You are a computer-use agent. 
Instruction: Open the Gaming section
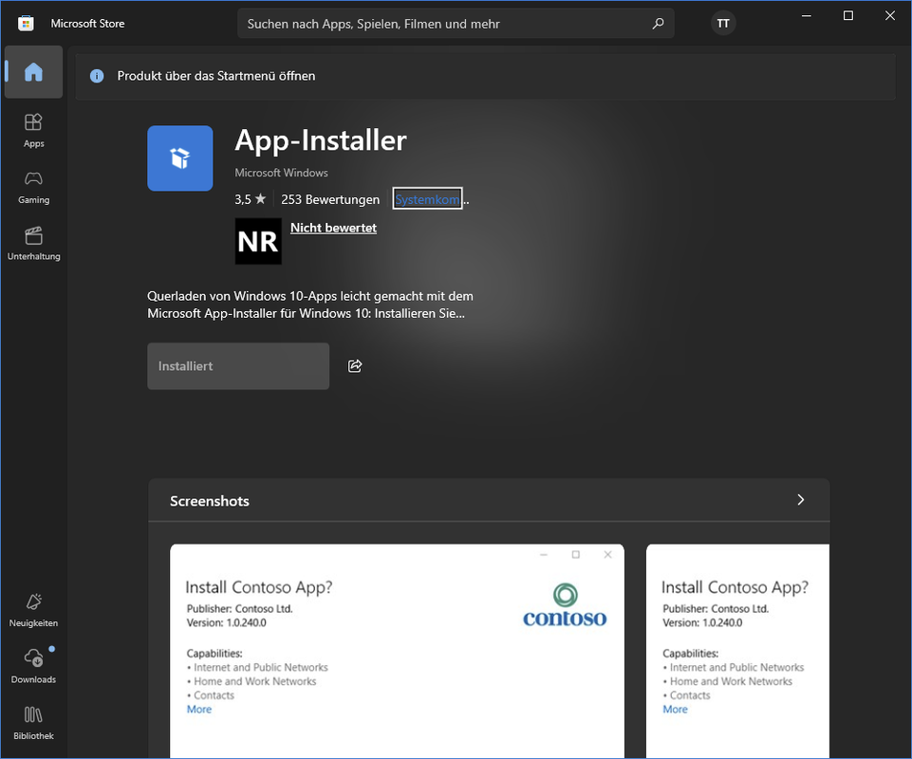[x=33, y=187]
